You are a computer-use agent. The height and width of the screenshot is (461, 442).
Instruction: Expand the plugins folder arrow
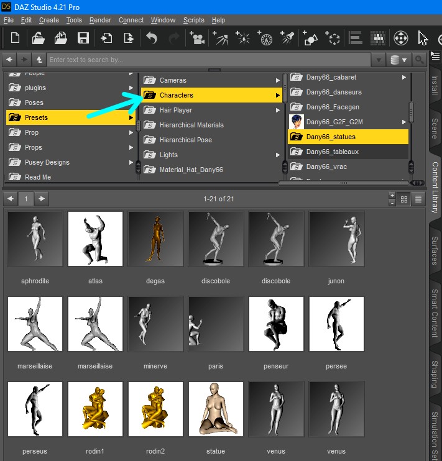pyautogui.click(x=131, y=88)
